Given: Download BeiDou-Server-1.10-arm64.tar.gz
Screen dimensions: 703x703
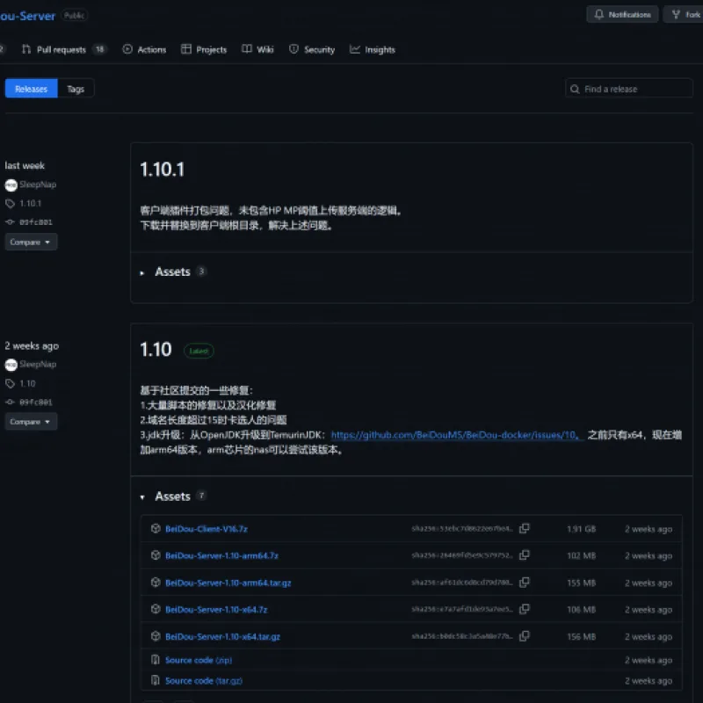Looking at the screenshot, I should (228, 583).
